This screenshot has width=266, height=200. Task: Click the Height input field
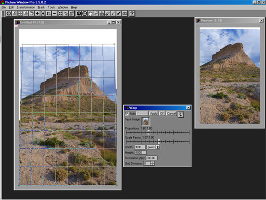pyautogui.click(x=141, y=153)
